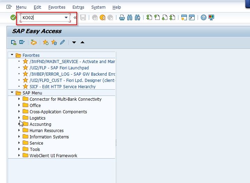Viewport: 250px width, 183px height.
Task: Collapse the Favorites folder
Action: (12, 55)
